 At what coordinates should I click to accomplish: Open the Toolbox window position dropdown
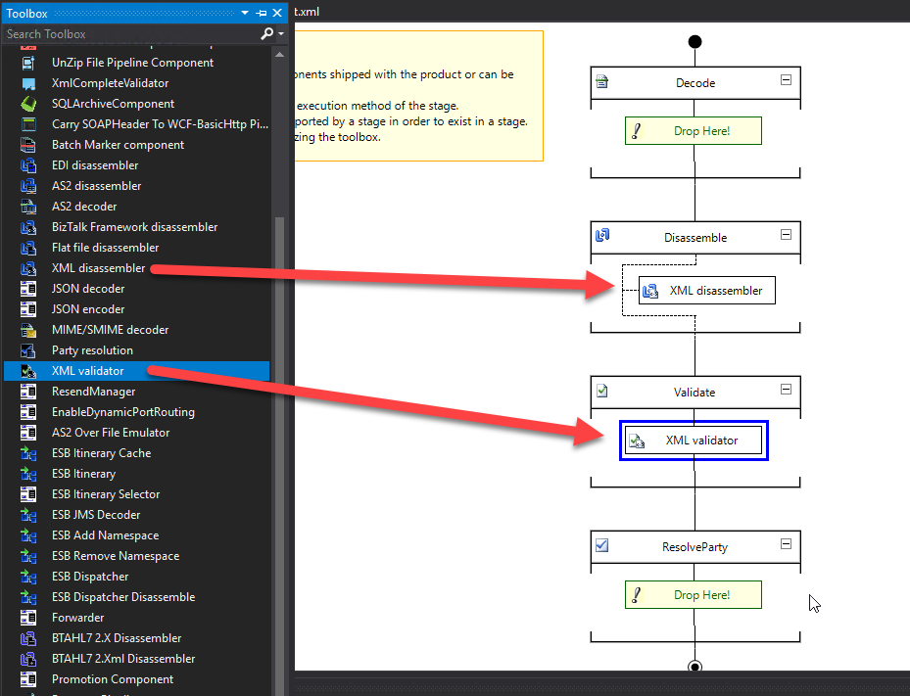[x=247, y=13]
